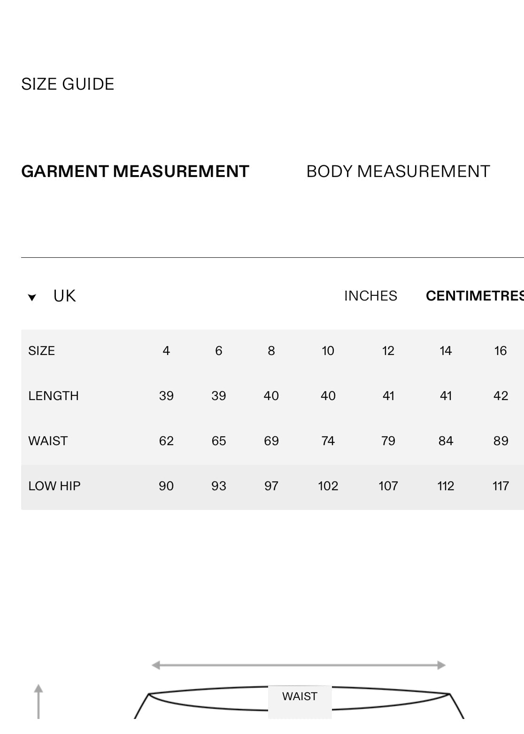The width and height of the screenshot is (524, 734).
Task: Select size 4 column header
Action: (x=166, y=351)
